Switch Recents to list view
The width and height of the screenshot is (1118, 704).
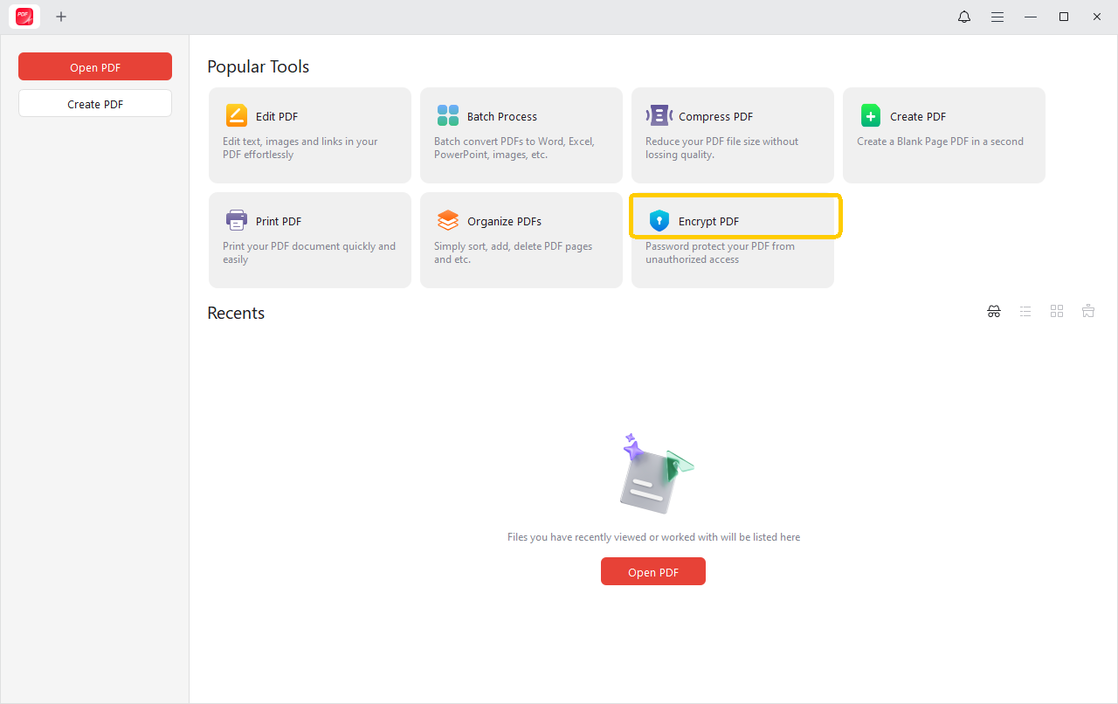pos(1025,312)
